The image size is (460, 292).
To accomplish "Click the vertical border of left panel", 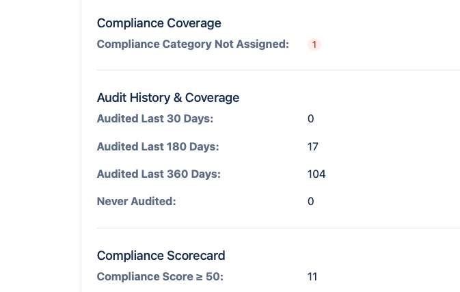I will [81, 146].
